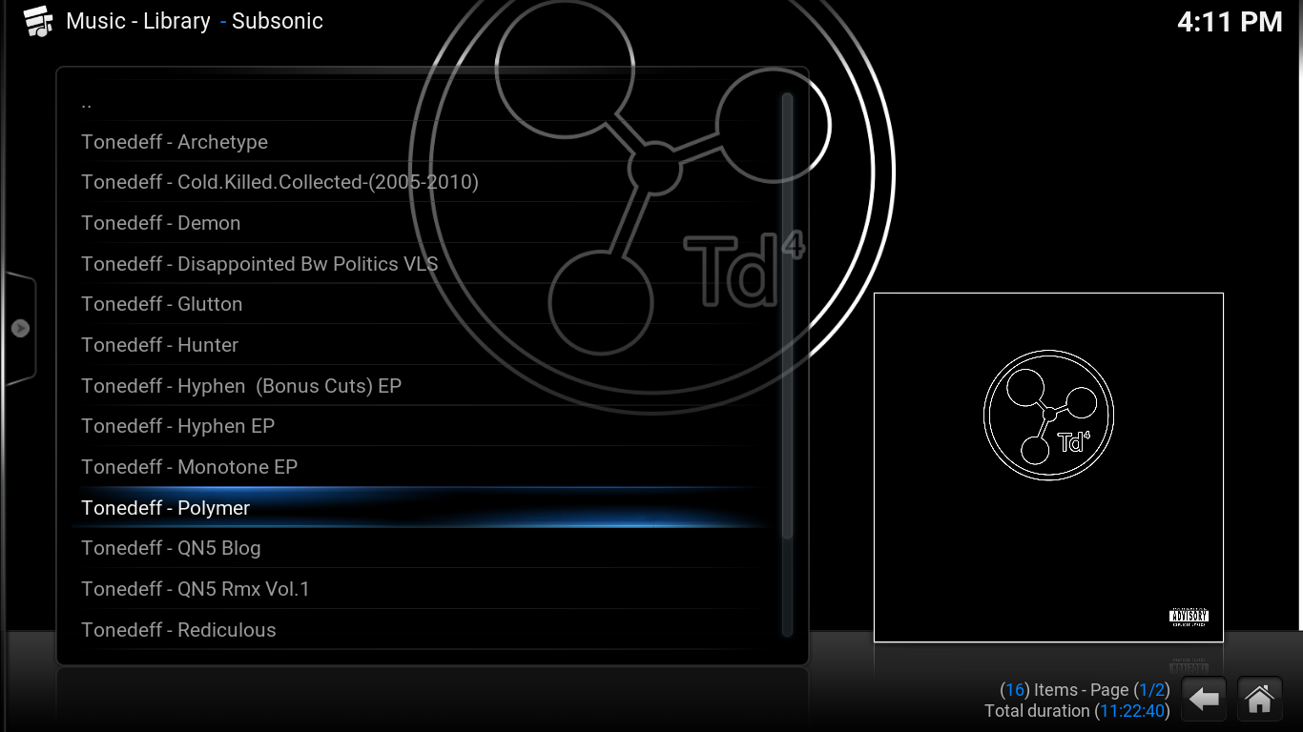Image resolution: width=1303 pixels, height=732 pixels.
Task: Select Tonedeff - Glutton album
Action: pyautogui.click(x=162, y=304)
